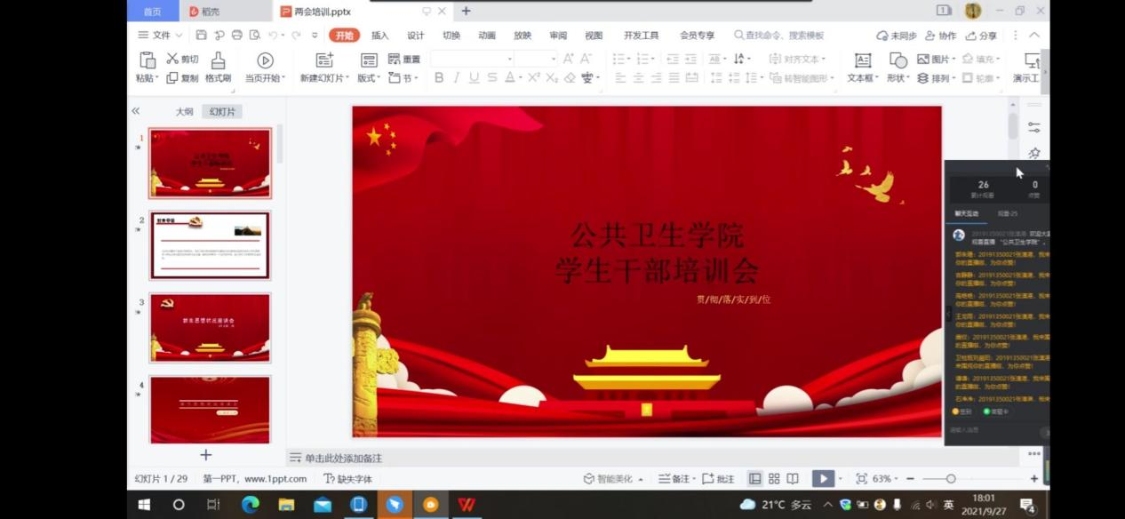Toggle Bold formatting button
Image resolution: width=1125 pixels, height=519 pixels.
point(439,78)
